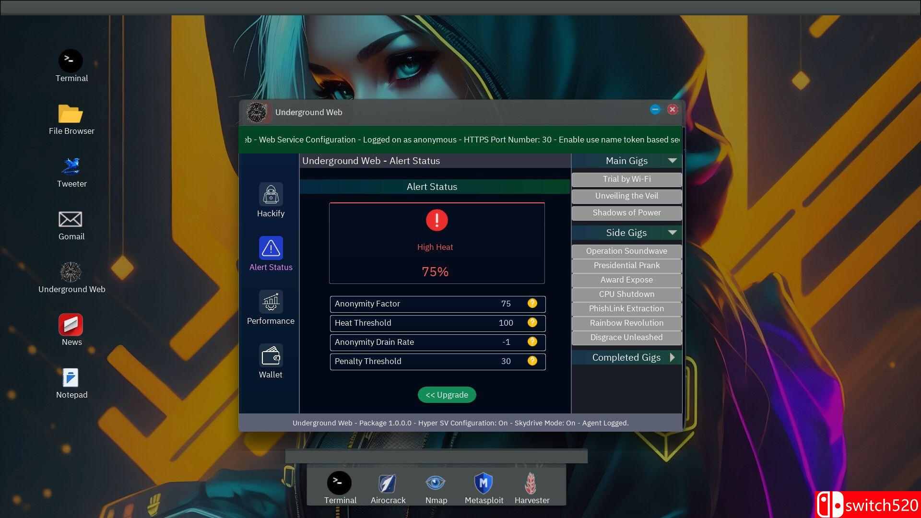The width and height of the screenshot is (921, 518).
Task: Open the Operation Soundwave side gig
Action: pyautogui.click(x=626, y=251)
